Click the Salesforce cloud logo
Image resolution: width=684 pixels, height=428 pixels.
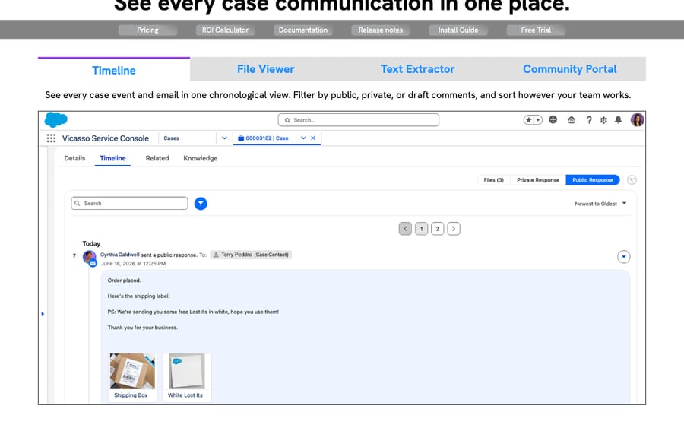click(x=55, y=119)
